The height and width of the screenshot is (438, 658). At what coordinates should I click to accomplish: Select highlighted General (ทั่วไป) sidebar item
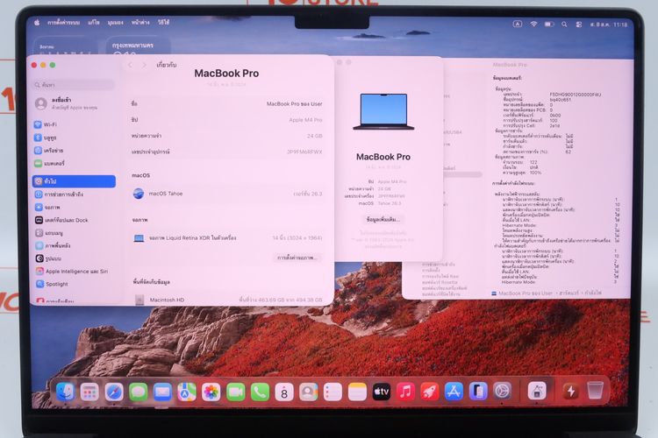[74, 181]
